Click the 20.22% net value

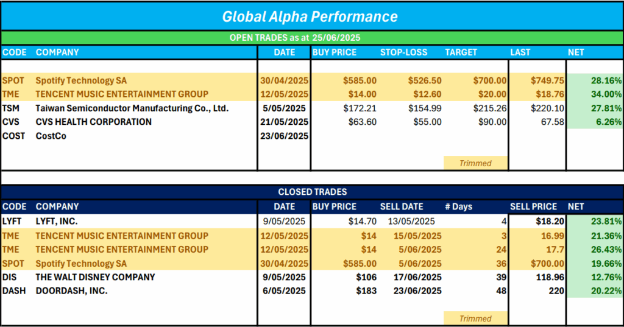606,291
